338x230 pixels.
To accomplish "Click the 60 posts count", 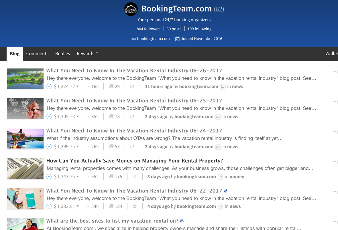I will tap(174, 29).
